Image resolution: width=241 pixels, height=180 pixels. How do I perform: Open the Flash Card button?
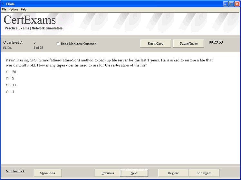pos(155,43)
